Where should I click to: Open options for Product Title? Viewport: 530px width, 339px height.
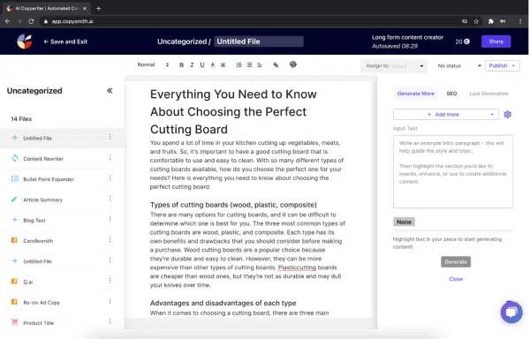[110, 322]
